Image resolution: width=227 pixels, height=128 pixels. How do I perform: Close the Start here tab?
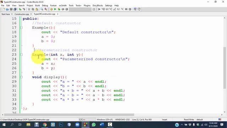(12, 14)
